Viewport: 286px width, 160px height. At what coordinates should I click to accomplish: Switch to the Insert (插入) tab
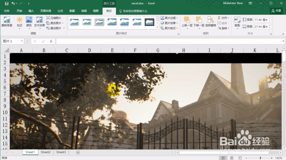pyautogui.click(x=31, y=11)
